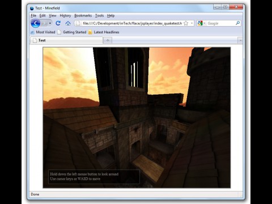272x204 pixels.
Task: Open the Edit menu
Action: pyautogui.click(x=42, y=15)
